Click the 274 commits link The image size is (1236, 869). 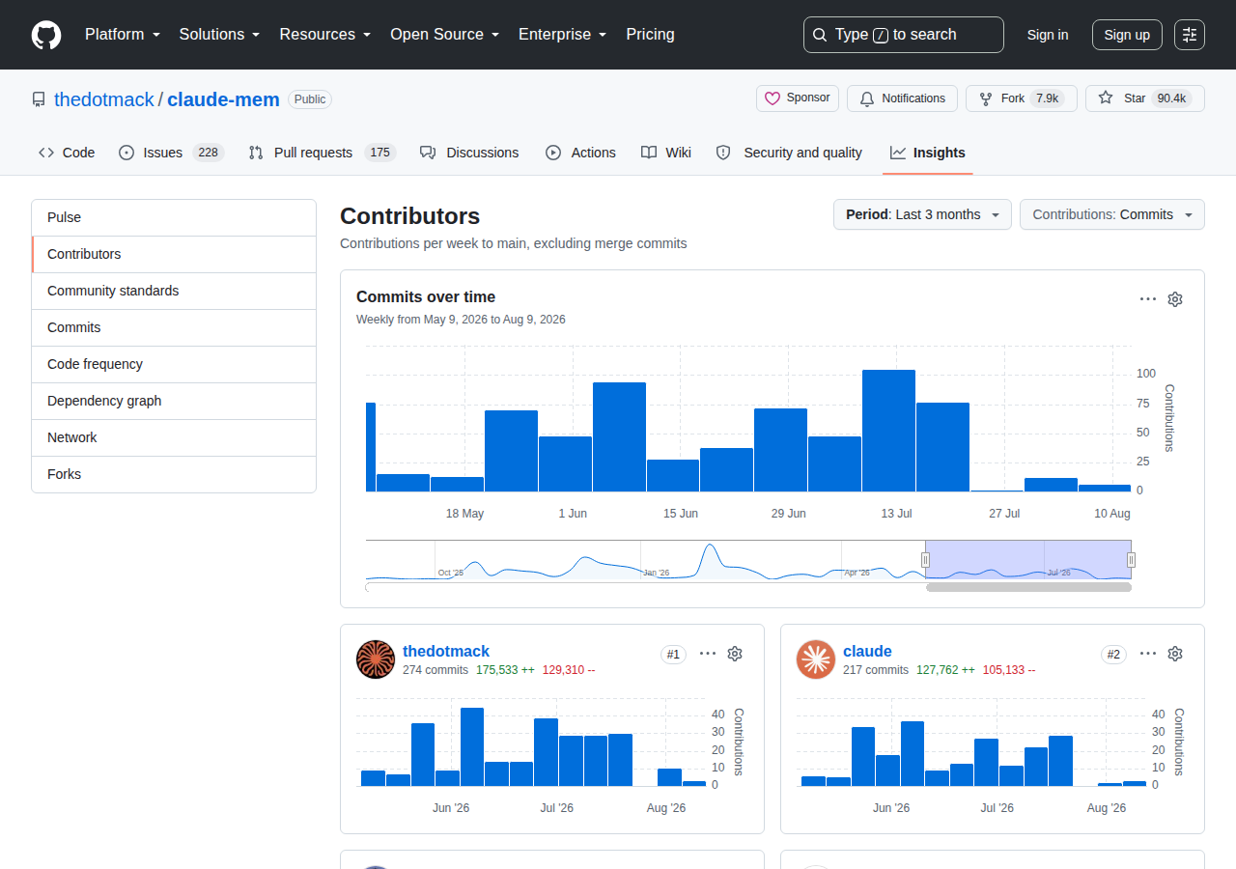(435, 670)
